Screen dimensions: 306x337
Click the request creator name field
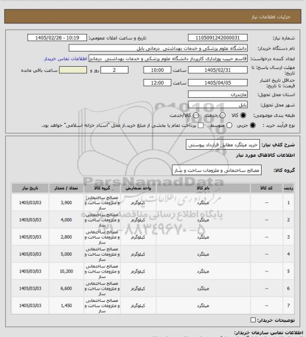coord(168,59)
